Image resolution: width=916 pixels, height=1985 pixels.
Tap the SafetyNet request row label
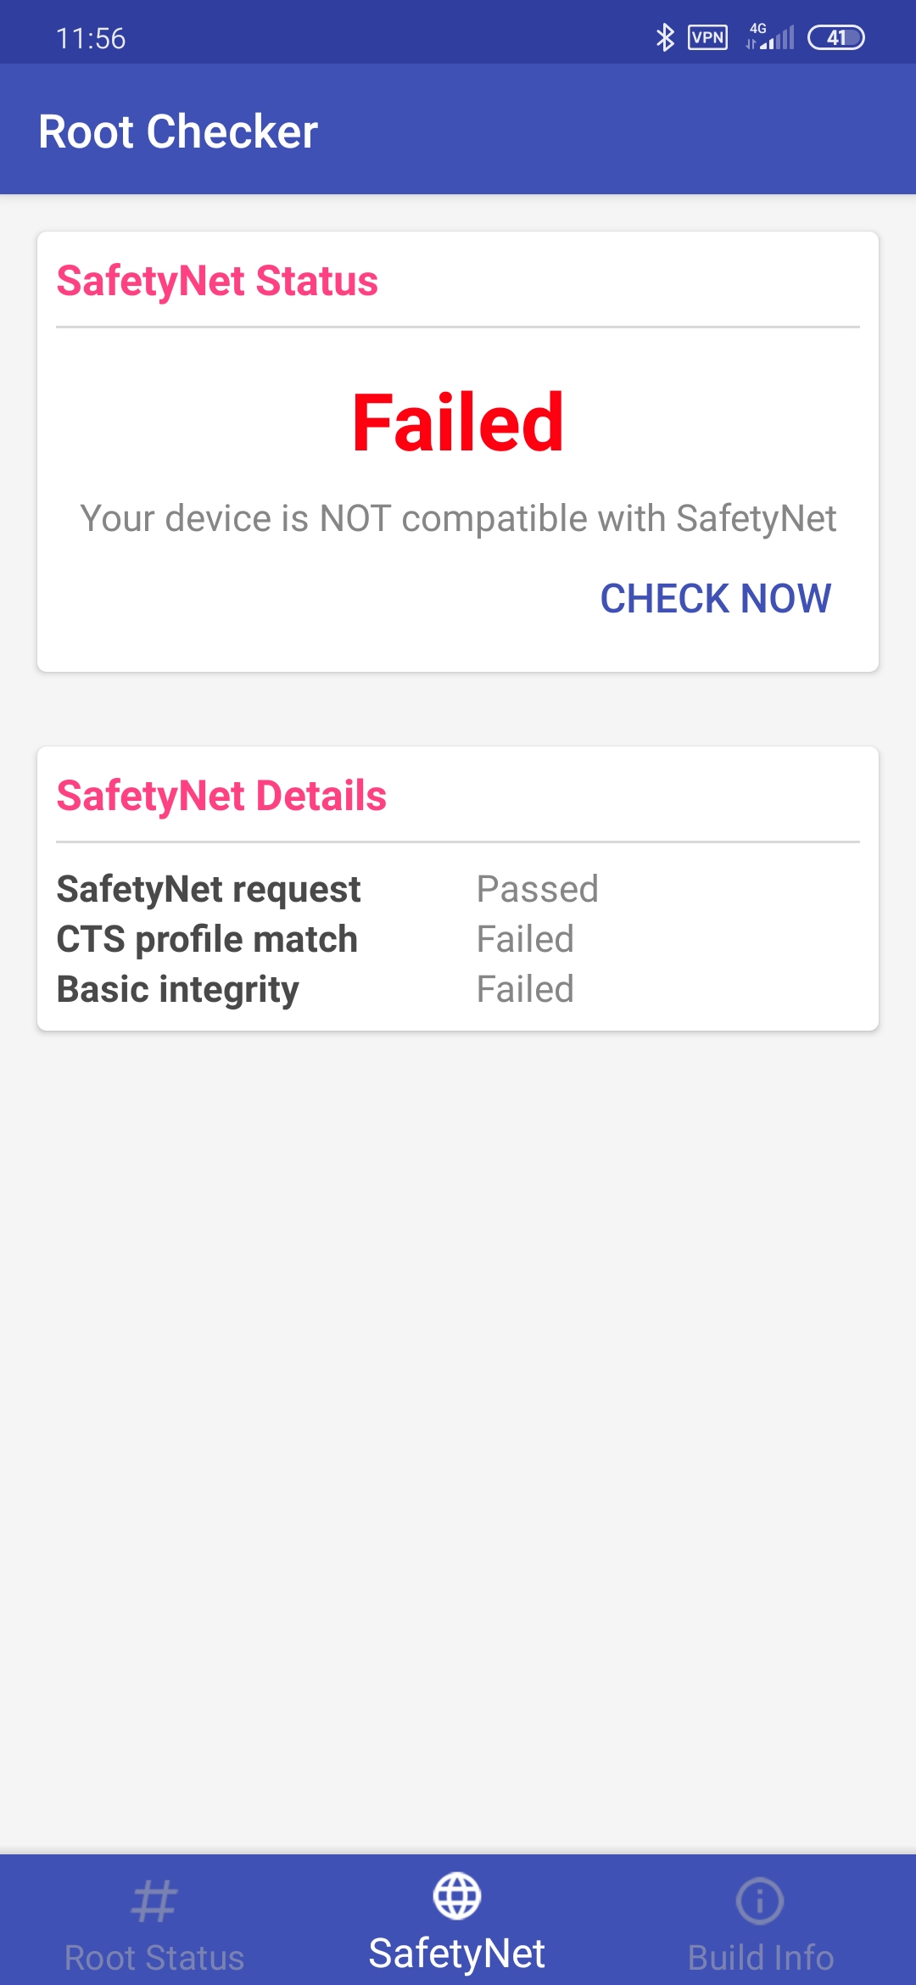[209, 889]
